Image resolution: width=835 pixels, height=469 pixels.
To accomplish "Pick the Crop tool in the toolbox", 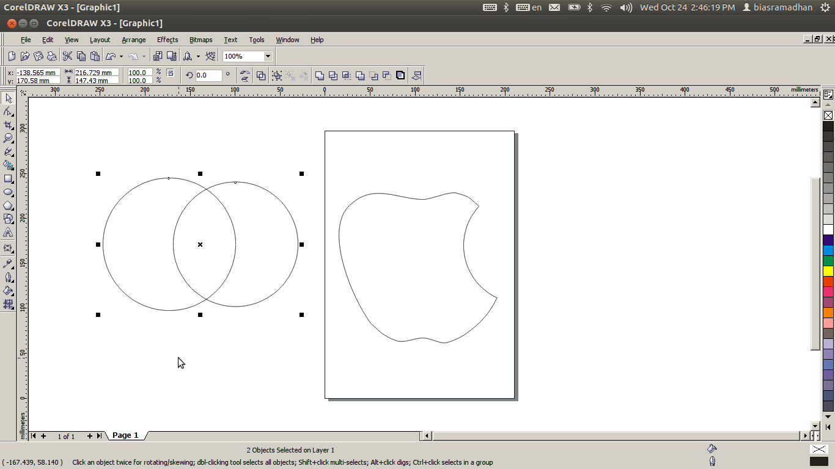I will (8, 125).
